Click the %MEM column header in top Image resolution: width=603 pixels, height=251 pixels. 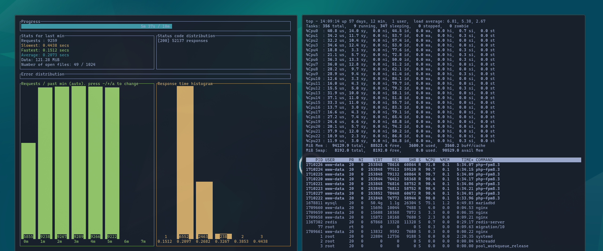[x=445, y=160]
